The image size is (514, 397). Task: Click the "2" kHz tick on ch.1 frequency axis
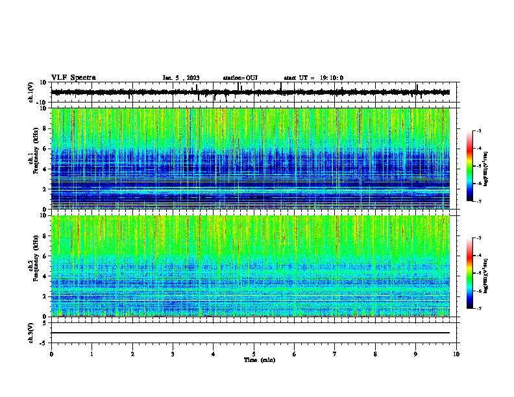(45, 189)
